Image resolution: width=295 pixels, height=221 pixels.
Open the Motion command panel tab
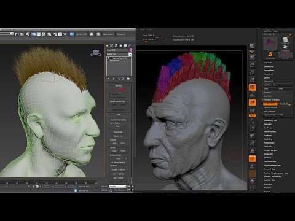120,45
